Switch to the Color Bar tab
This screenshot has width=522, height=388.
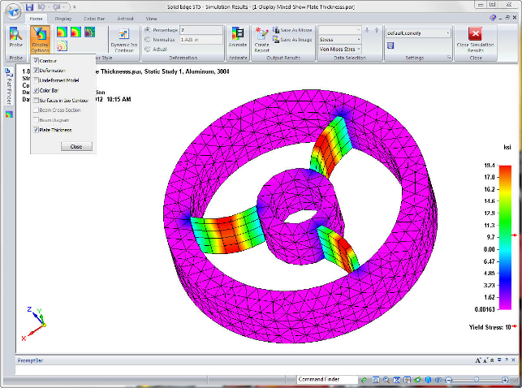click(x=94, y=17)
